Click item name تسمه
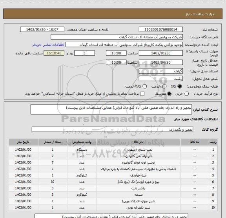The width and height of the screenshot is (226, 218). coord(139,195)
